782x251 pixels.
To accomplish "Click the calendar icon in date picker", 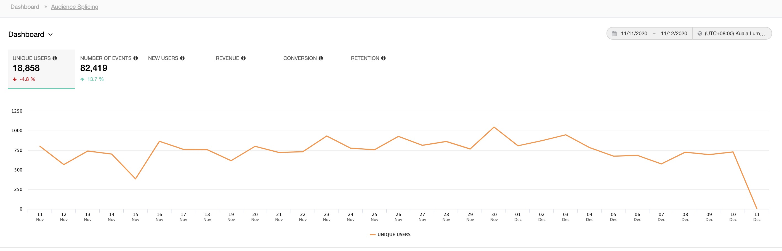I will click(x=614, y=34).
